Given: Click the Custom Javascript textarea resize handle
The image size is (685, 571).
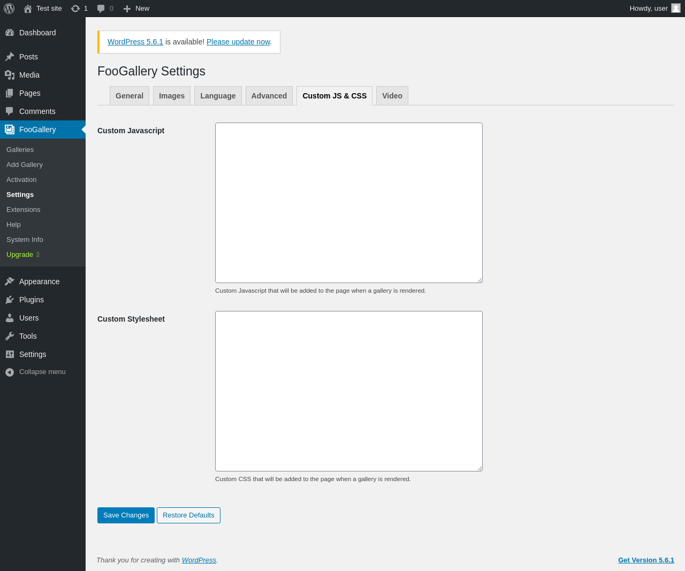Looking at the screenshot, I should (x=479, y=280).
